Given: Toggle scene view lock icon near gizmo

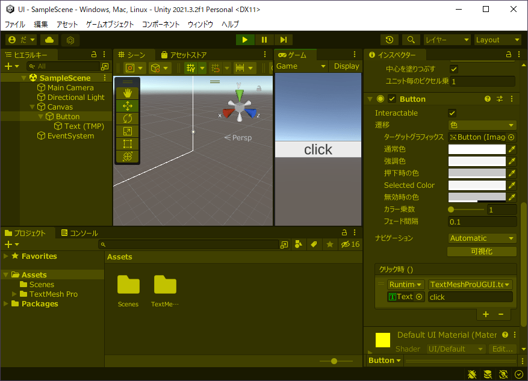Looking at the screenshot, I should (x=259, y=88).
